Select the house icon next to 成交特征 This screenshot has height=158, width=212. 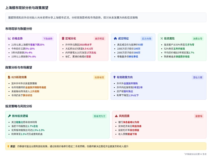point(115,39)
